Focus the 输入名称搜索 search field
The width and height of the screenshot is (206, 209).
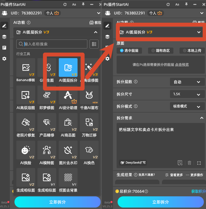coord(52,44)
